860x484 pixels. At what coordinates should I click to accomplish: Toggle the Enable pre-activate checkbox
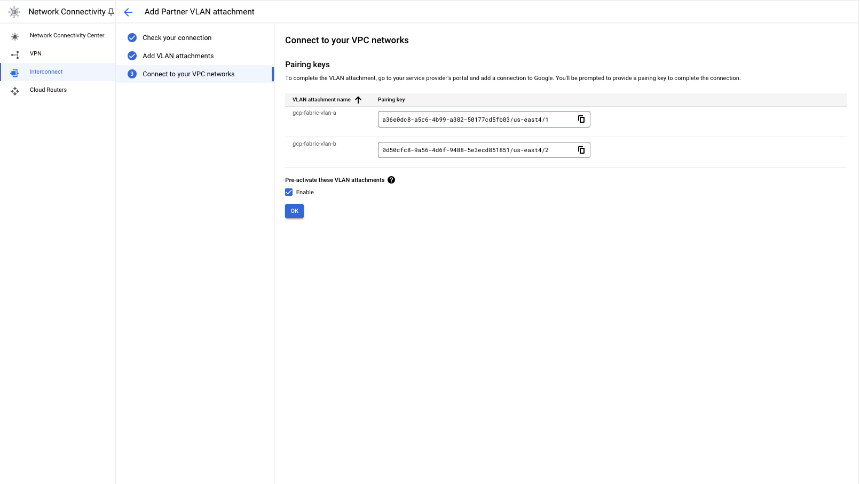[289, 192]
